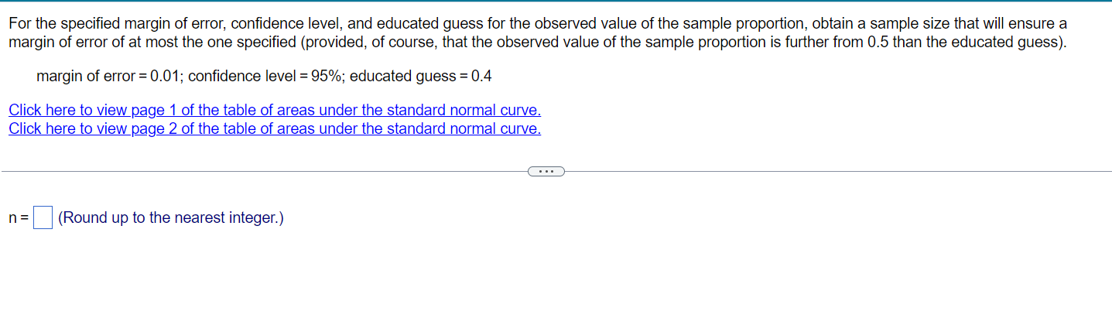Select the 'margin of error = 0.01' text
The width and height of the screenshot is (1112, 332).
pyautogui.click(x=109, y=77)
